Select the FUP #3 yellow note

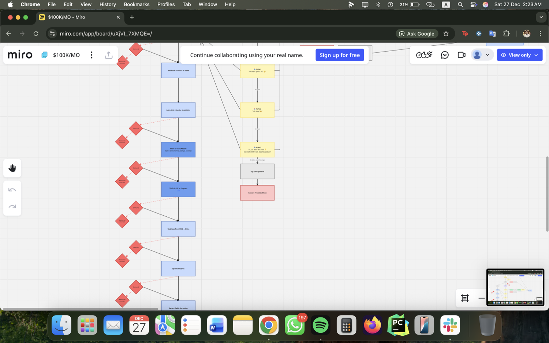257,150
